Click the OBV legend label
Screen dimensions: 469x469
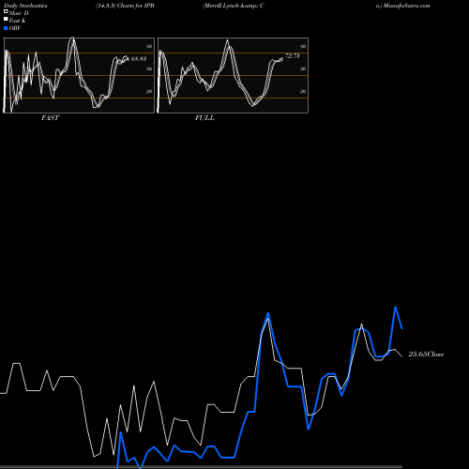tap(15, 28)
